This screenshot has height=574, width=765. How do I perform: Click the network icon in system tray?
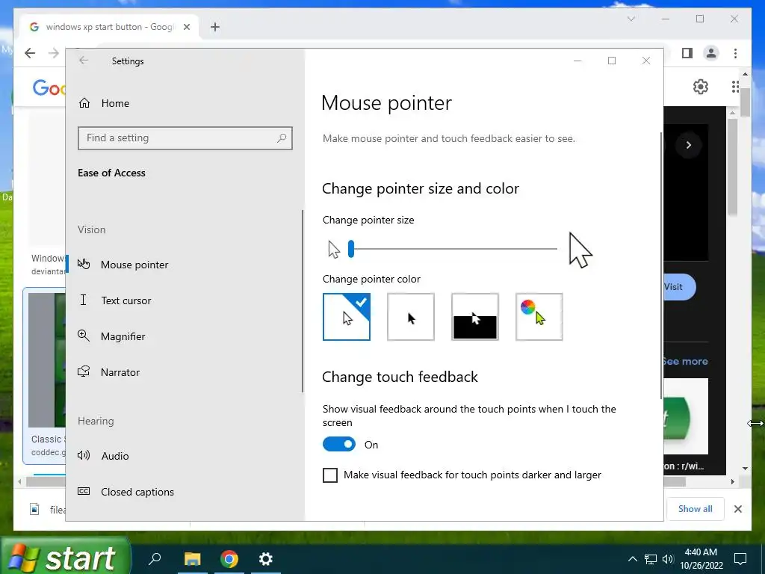pos(651,559)
